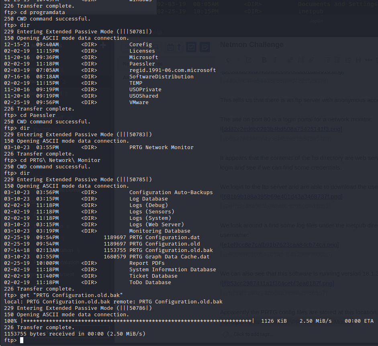
Task: Click 'System Information Database' directory name
Action: [x=173, y=270]
